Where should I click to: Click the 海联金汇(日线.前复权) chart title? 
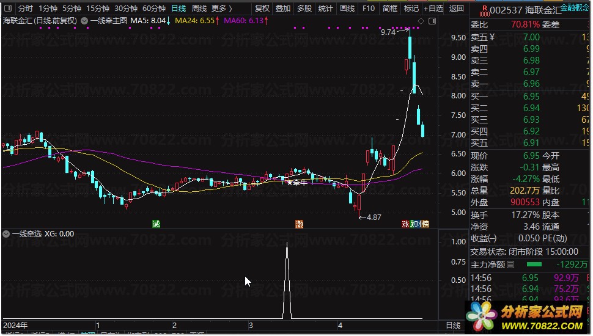(40, 21)
